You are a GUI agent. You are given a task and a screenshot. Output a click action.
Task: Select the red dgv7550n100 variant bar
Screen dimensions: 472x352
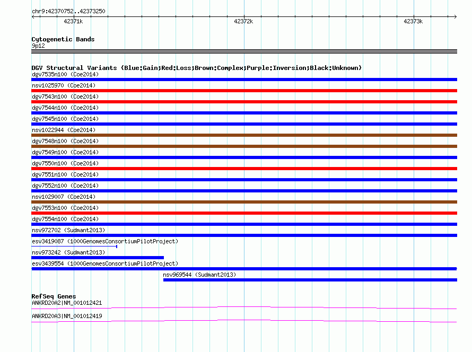(x=244, y=169)
